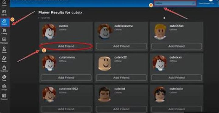Click the username cuteixxxuwu
This screenshot has width=219, height=113.
pyautogui.click(x=123, y=26)
